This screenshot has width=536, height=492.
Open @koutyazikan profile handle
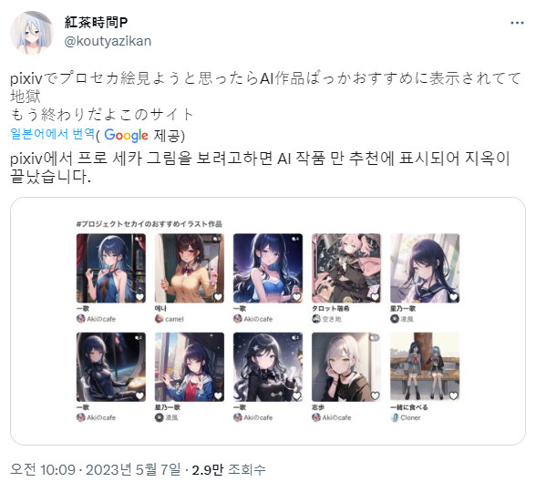108,41
